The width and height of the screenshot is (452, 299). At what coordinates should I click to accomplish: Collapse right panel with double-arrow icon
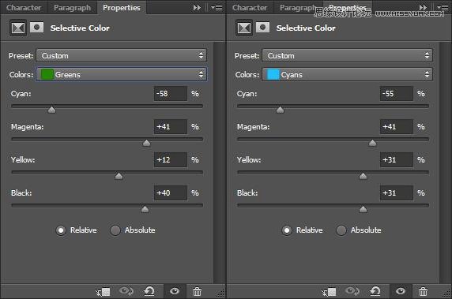point(423,7)
